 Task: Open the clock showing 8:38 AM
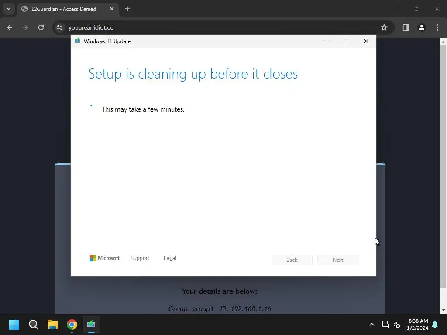coord(418,325)
